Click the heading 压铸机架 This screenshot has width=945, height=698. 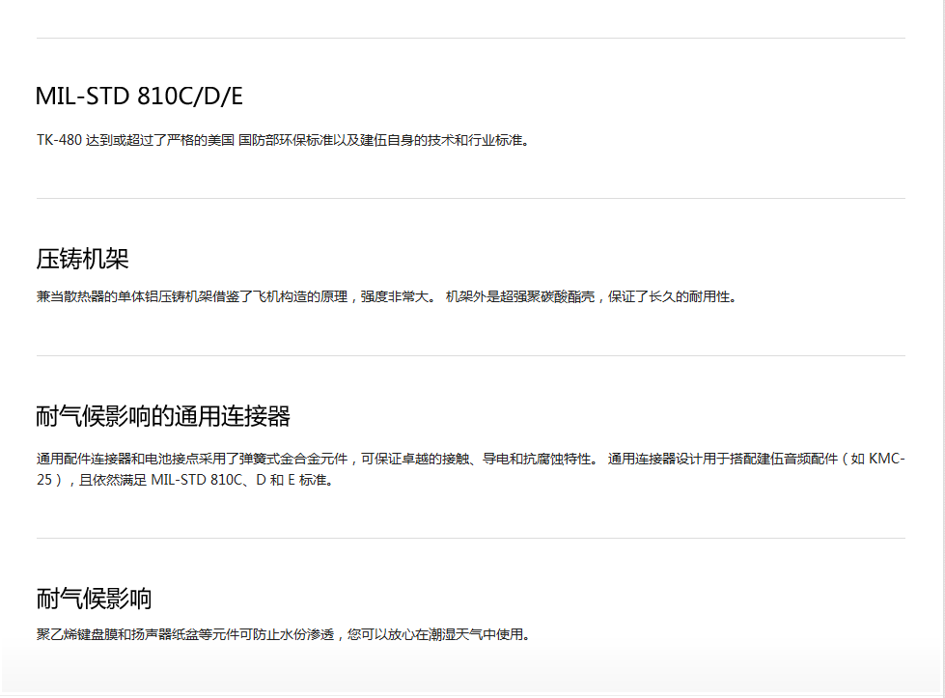[x=83, y=259]
